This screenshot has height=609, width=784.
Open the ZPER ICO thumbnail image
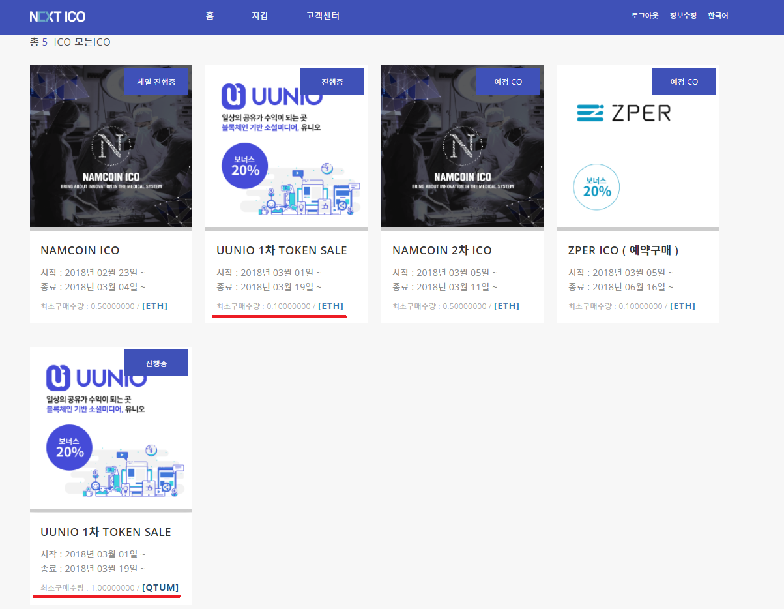coord(638,146)
